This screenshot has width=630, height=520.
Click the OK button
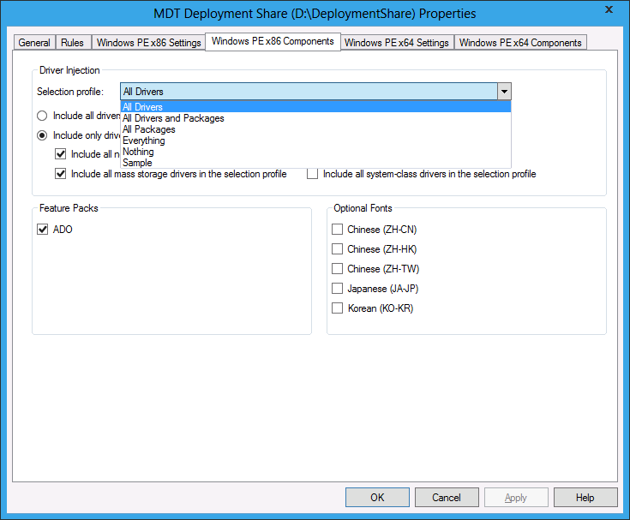377,498
